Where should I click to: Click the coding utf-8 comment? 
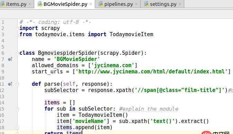click(x=55, y=22)
